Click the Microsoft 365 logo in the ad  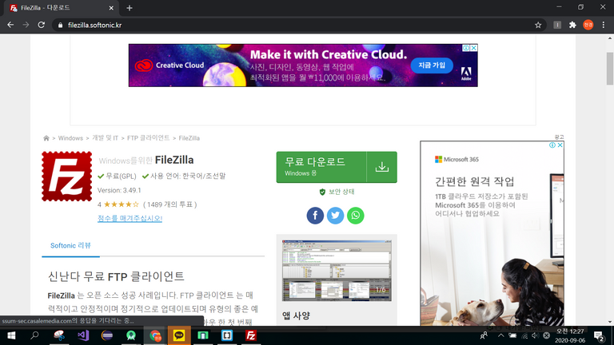[457, 159]
